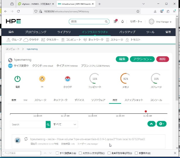Image resolution: width=180 pixels, height=158 pixels.
Task: Click the browser page reload icon
Action: 18,11
